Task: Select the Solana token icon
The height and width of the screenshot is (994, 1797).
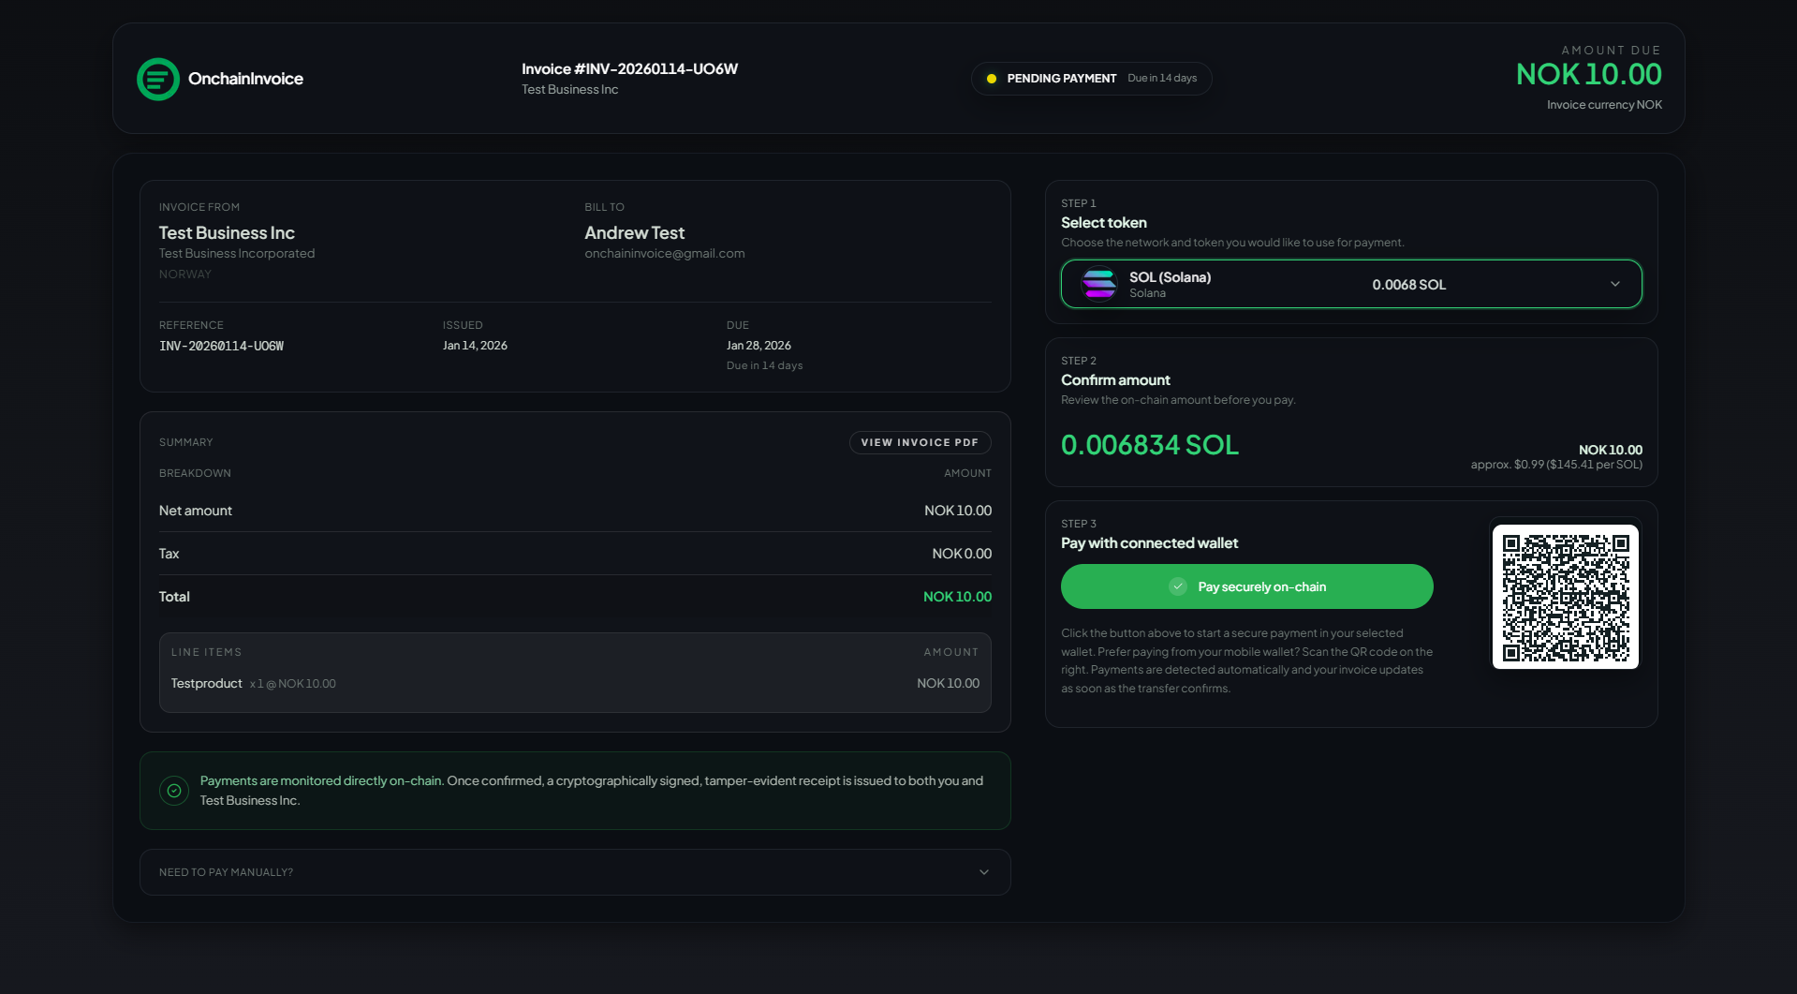Action: (1099, 284)
